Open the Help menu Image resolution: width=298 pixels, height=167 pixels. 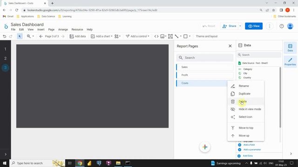pyautogui.click(x=89, y=30)
